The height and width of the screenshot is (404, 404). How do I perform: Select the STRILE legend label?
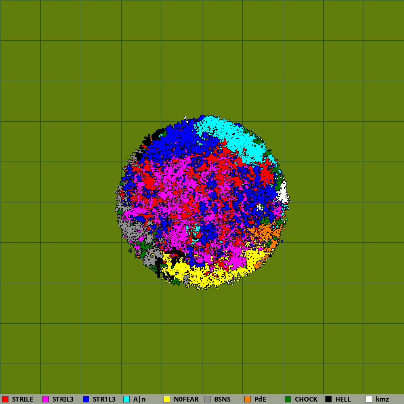point(23,400)
